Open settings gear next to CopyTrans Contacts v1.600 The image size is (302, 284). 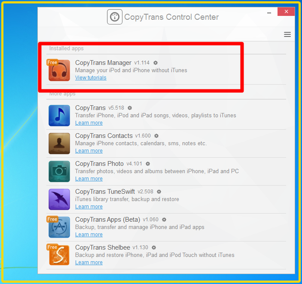(x=156, y=136)
